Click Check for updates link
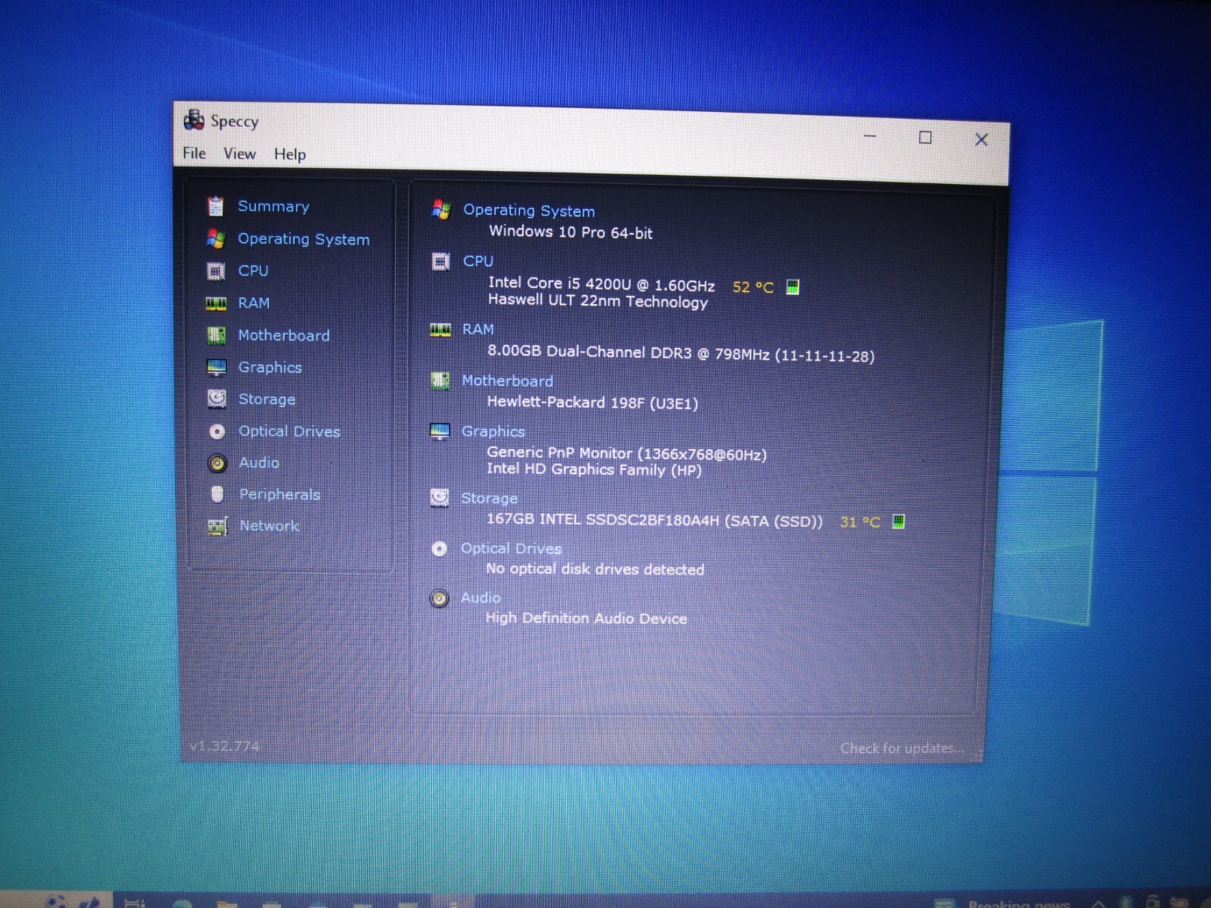 pos(902,748)
